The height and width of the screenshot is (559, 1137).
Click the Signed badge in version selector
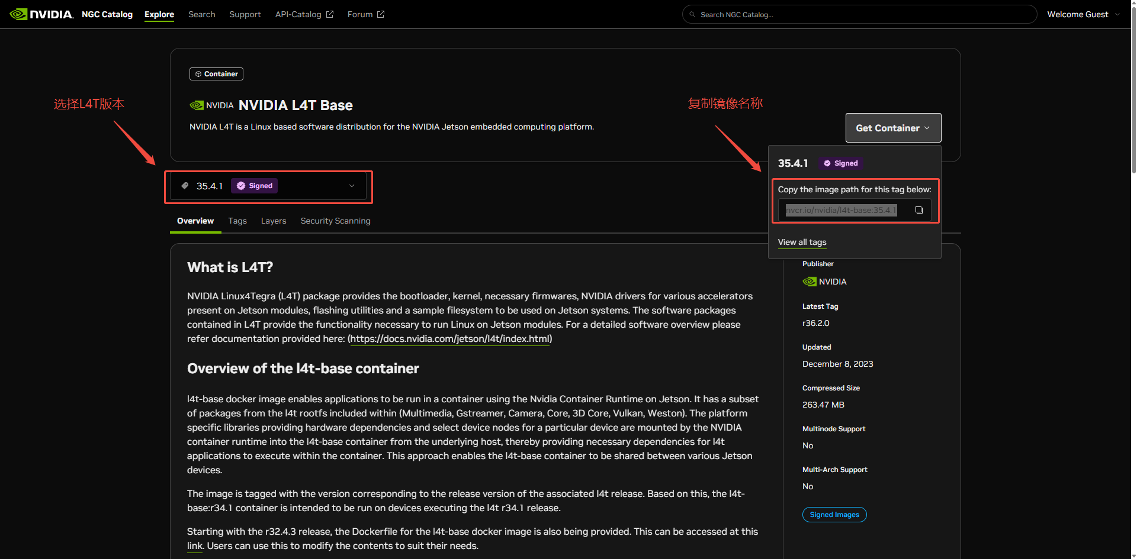[x=255, y=186]
